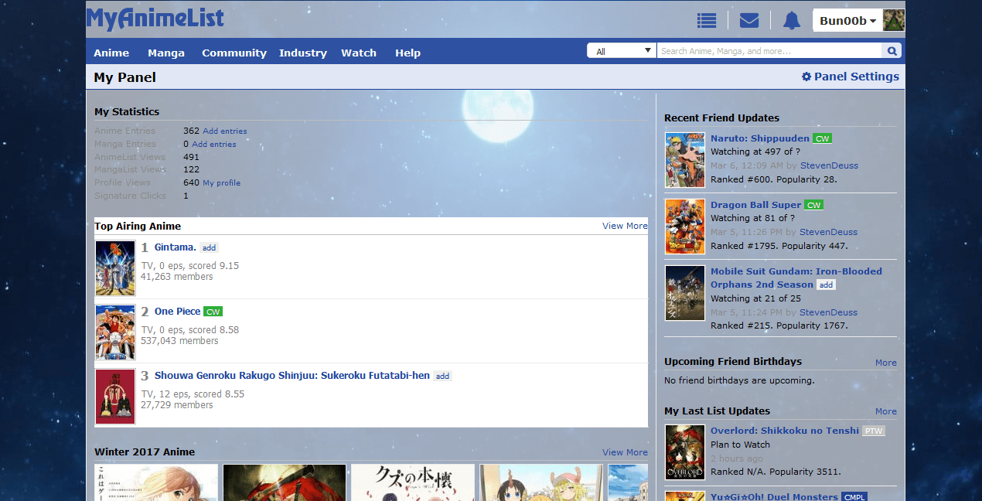Image resolution: width=982 pixels, height=501 pixels.
Task: Click the anime list icon in the header
Action: tap(706, 20)
